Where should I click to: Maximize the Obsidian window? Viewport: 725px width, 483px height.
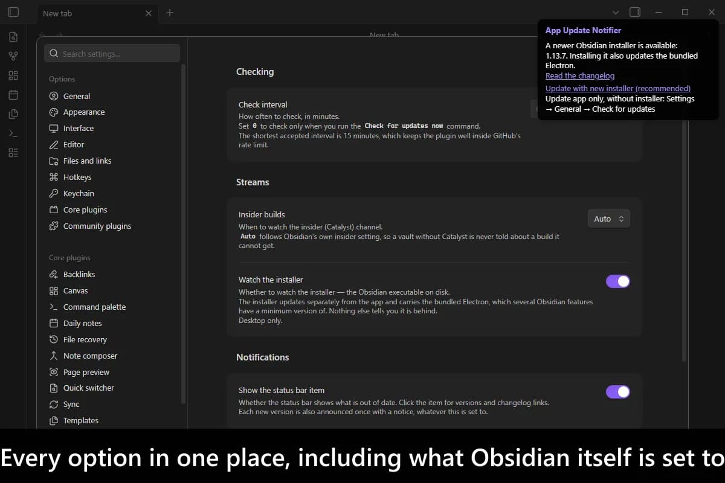685,12
